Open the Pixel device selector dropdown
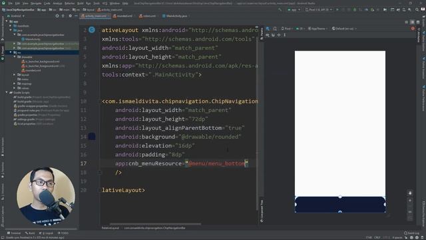The width and height of the screenshot is (426, 240). coord(319,9)
